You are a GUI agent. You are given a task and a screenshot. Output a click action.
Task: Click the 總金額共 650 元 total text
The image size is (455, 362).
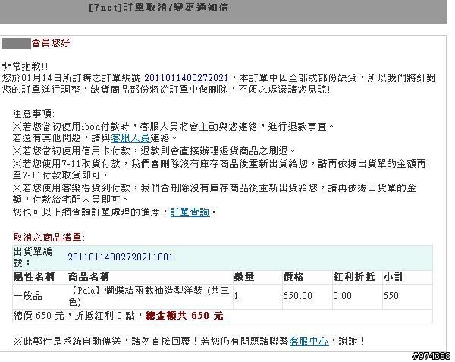click(184, 316)
